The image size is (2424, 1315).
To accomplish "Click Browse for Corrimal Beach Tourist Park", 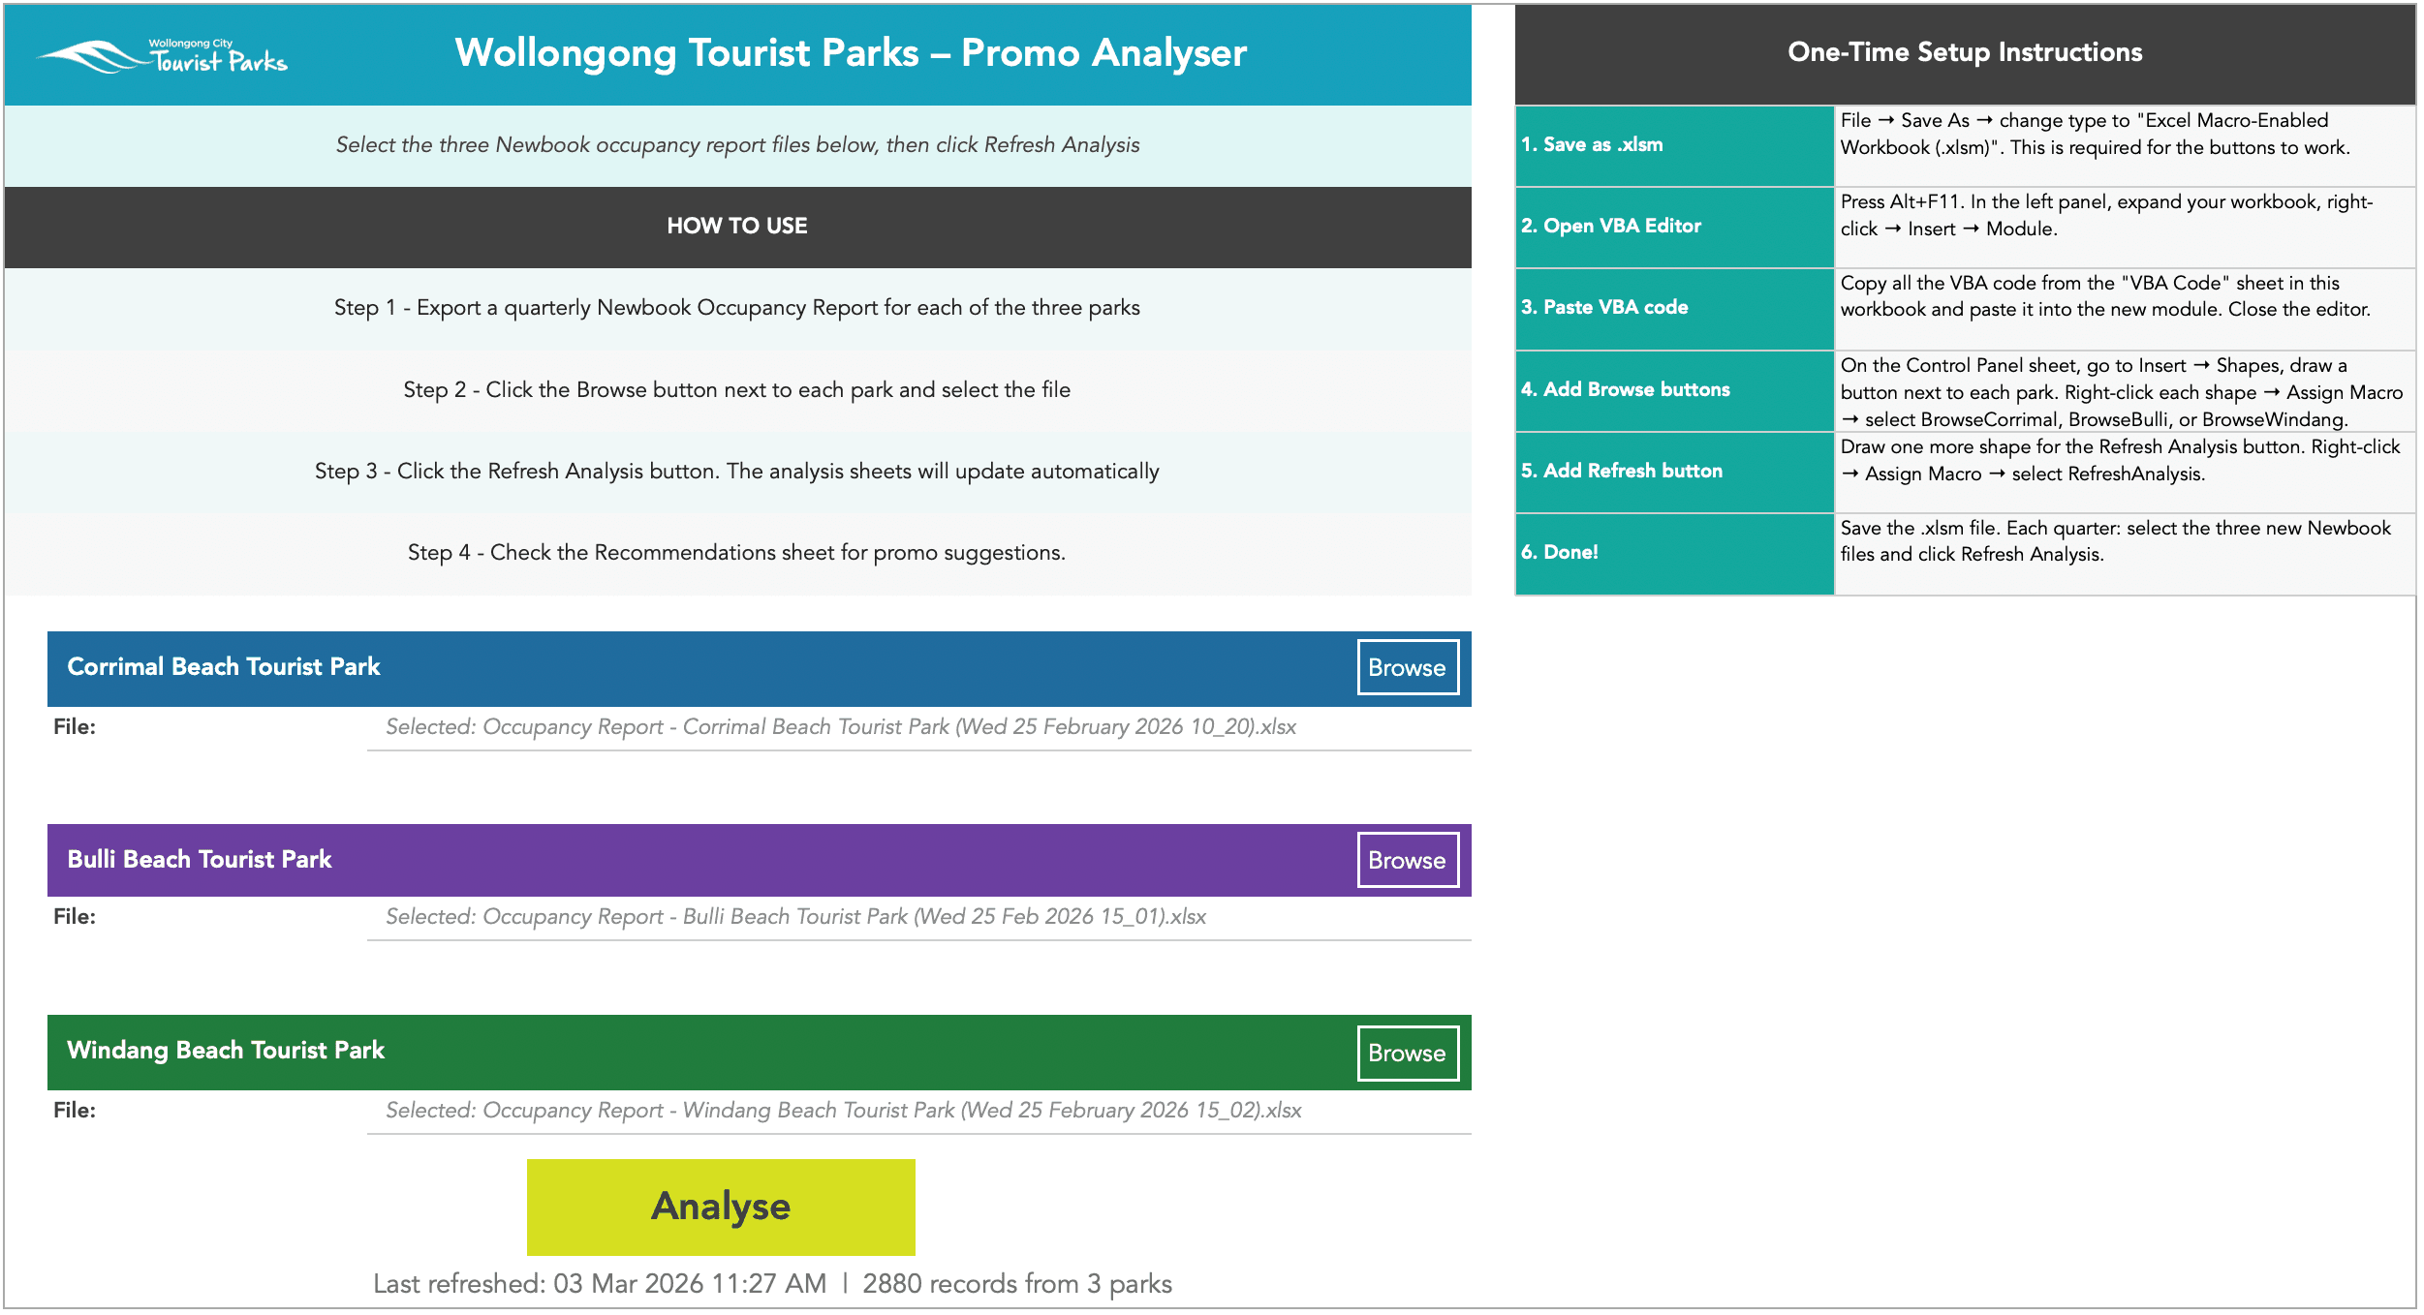I will click(1407, 667).
